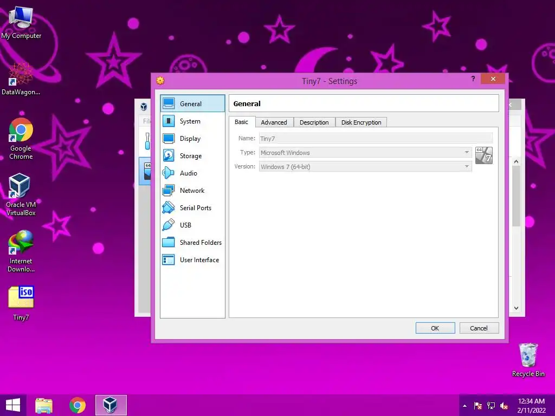The image size is (555, 416).
Task: Open the My Computer desktop icon
Action: click(x=21, y=22)
